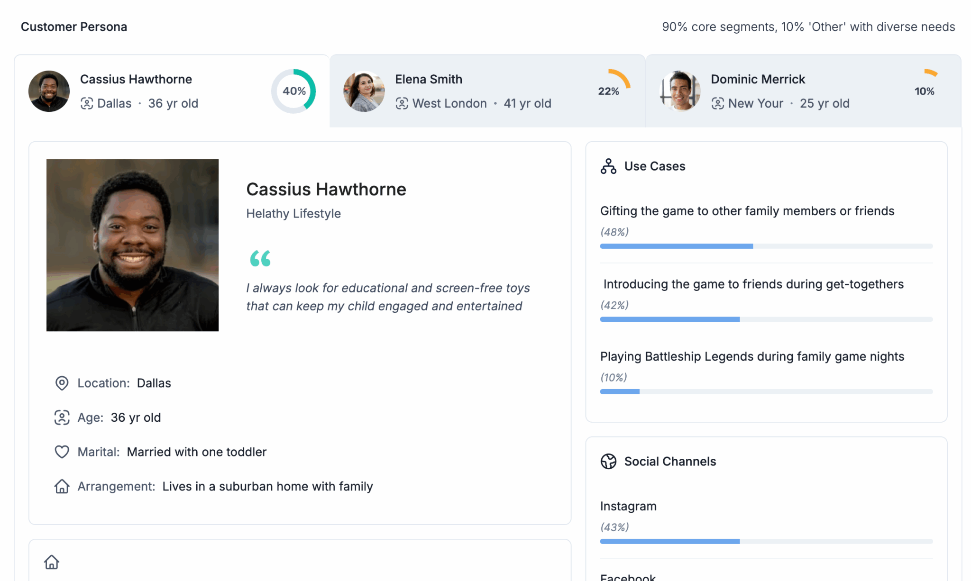Click Dominic Merrick's avatar photo

680,91
